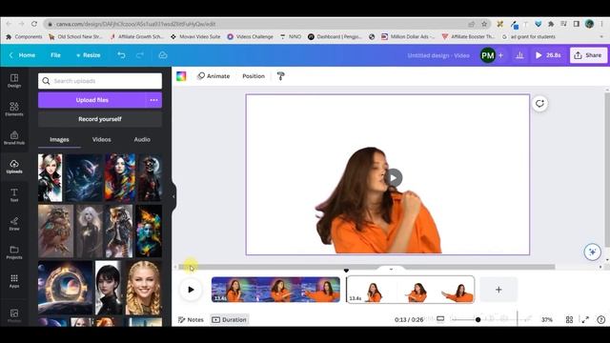The image size is (610, 343).
Task: Open the analytics chart icon
Action: pos(519,55)
